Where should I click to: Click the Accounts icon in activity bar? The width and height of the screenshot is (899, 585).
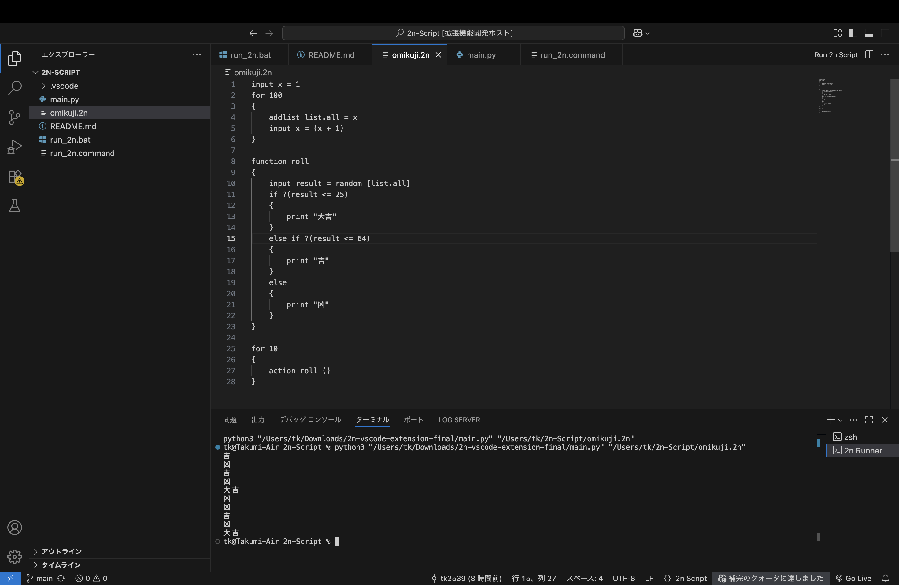(14, 527)
